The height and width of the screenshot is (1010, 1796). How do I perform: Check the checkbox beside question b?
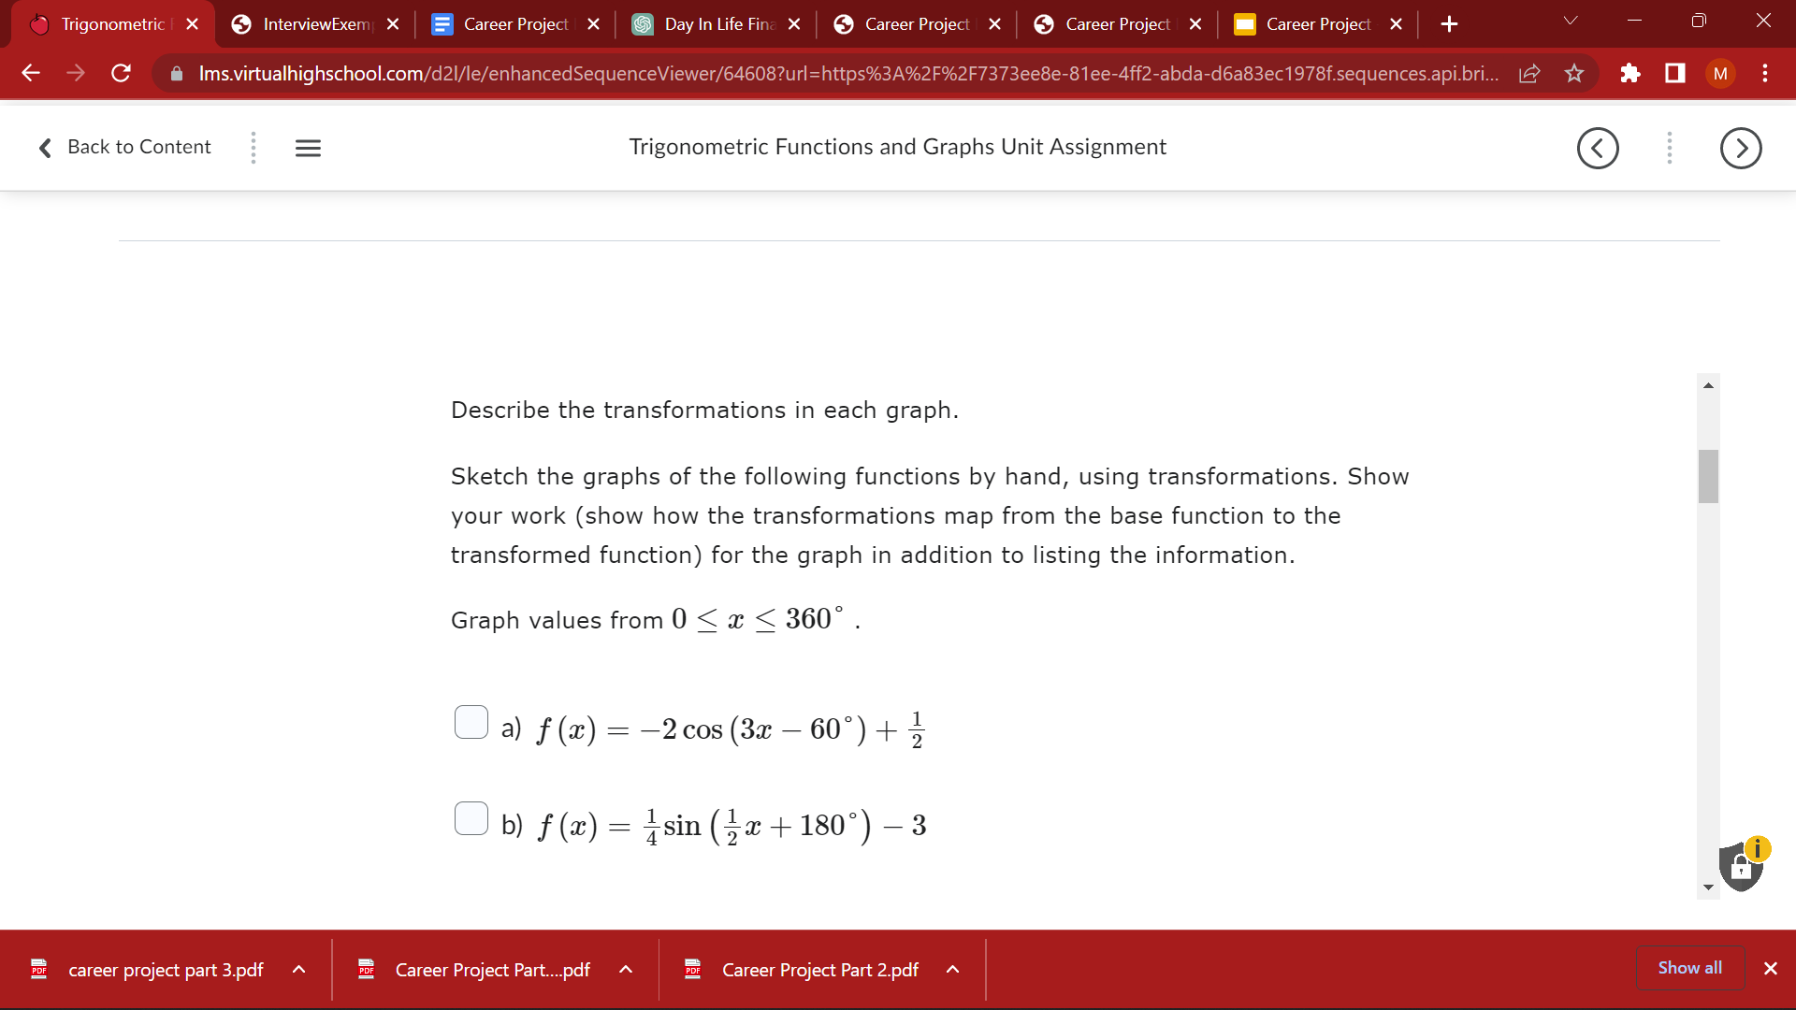pos(471,818)
